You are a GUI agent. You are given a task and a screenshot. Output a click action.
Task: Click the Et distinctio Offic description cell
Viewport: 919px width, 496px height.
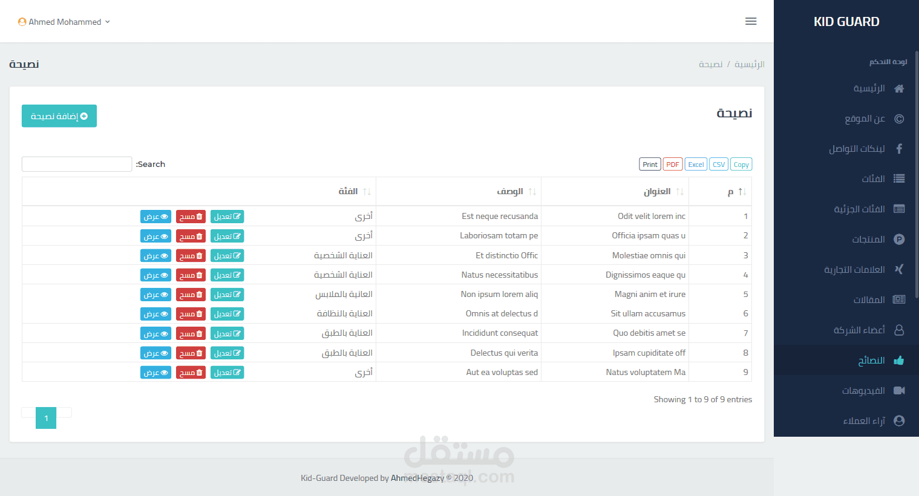[459, 255]
